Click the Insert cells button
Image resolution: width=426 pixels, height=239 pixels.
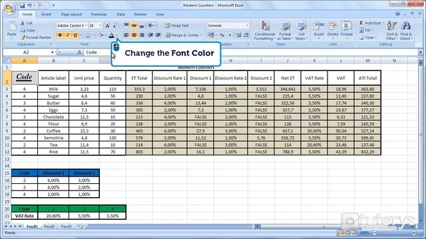tap(319, 31)
